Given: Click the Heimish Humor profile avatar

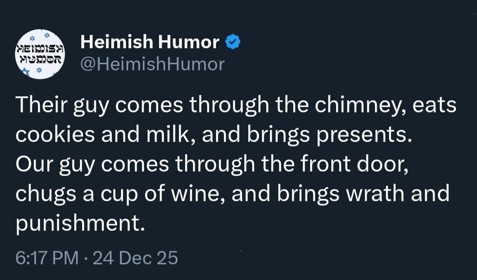Looking at the screenshot, I should tap(40, 54).
